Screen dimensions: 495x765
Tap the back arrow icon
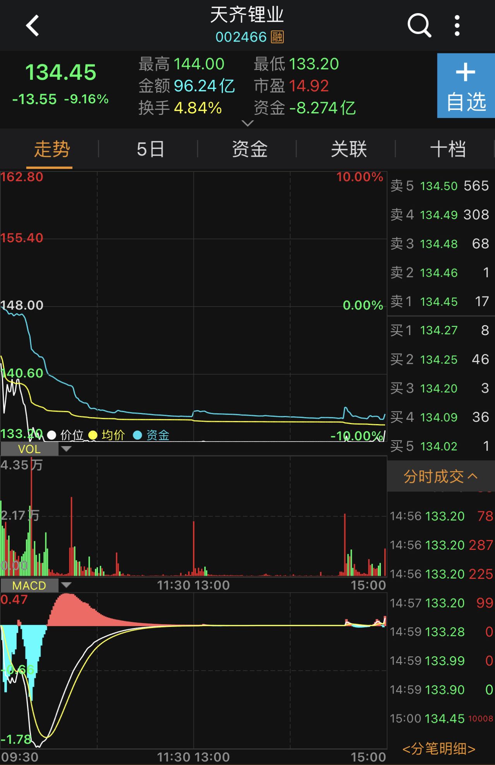point(33,26)
